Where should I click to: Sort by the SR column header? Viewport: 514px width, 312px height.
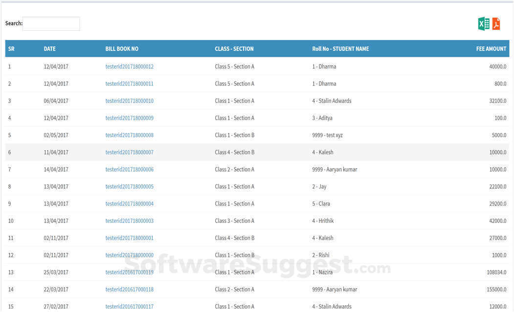point(11,49)
